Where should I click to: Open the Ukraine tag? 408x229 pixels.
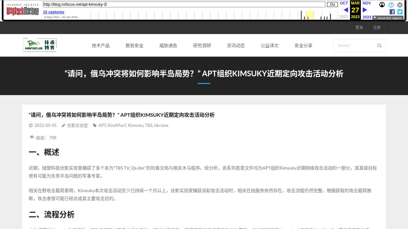161,125
